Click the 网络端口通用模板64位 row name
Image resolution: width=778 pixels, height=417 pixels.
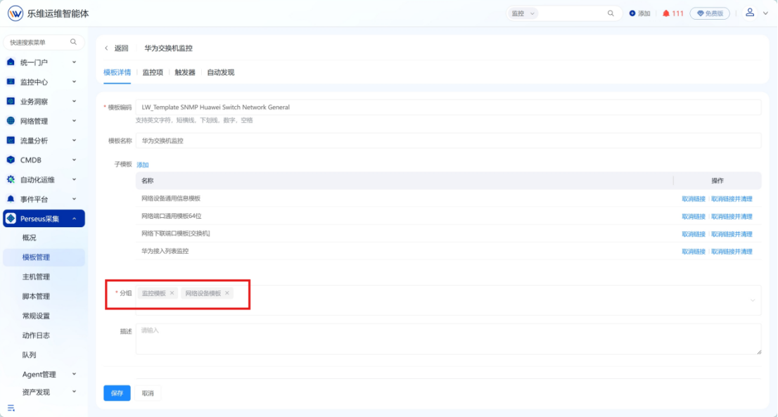[172, 216]
